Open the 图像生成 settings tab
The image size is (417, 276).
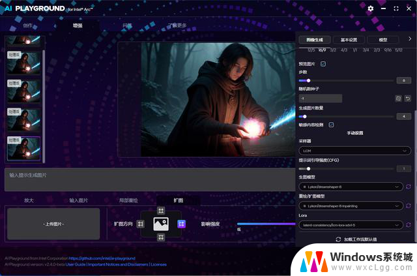315,40
